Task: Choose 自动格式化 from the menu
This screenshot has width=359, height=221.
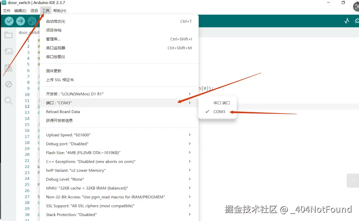Action: tap(119, 21)
